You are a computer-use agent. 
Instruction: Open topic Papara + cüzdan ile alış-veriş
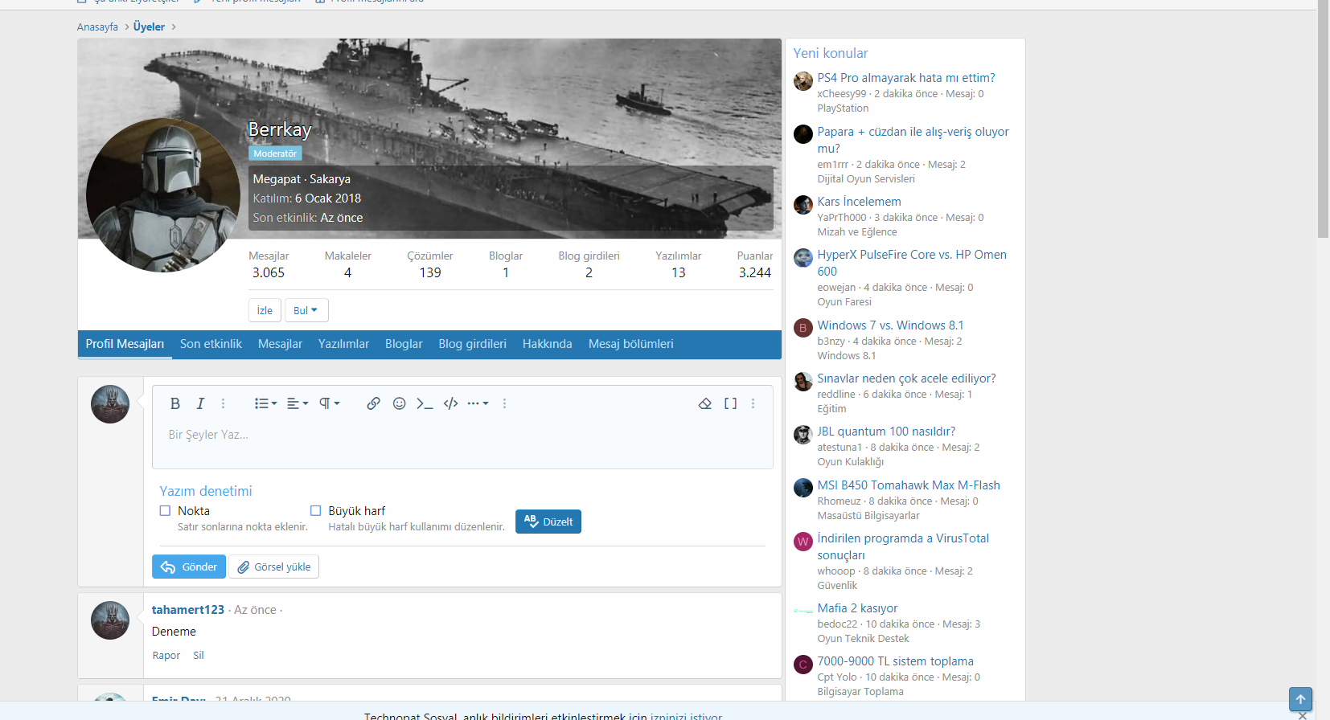913,140
